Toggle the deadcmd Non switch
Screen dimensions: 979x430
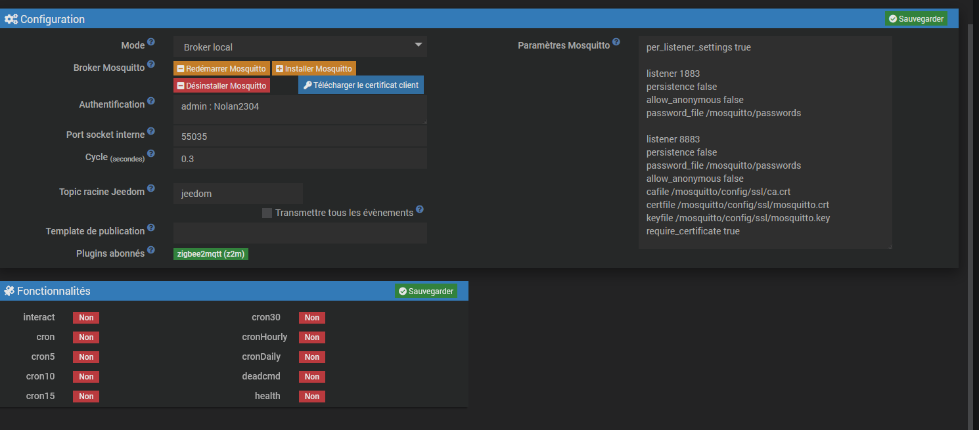pos(312,377)
